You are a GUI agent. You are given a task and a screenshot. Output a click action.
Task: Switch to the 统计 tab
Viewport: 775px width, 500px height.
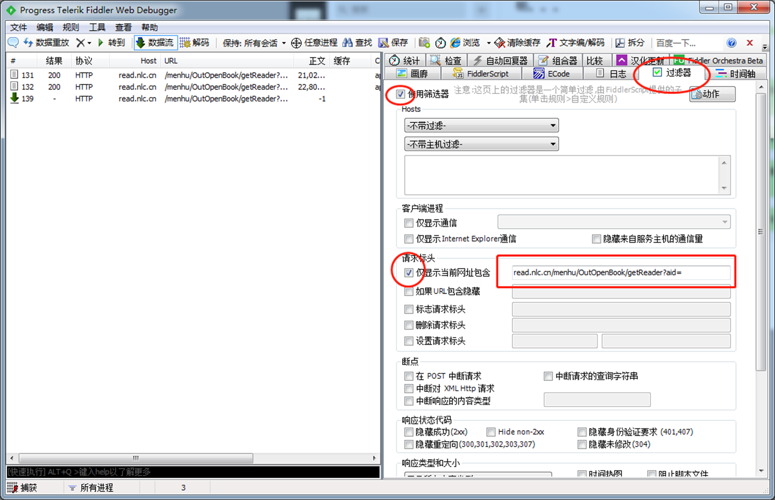pos(405,60)
